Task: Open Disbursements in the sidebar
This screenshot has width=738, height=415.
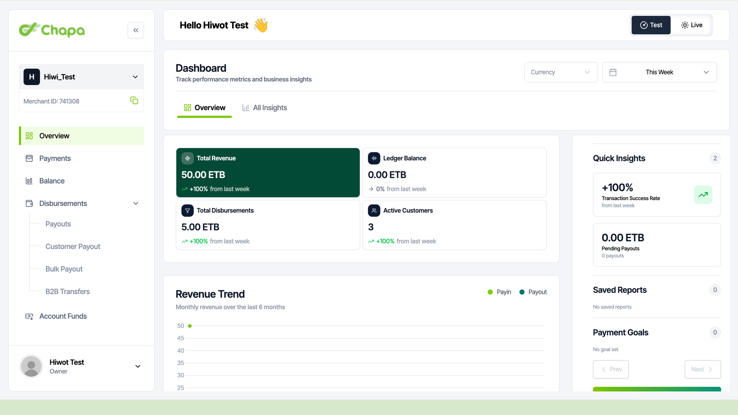Action: click(81, 203)
